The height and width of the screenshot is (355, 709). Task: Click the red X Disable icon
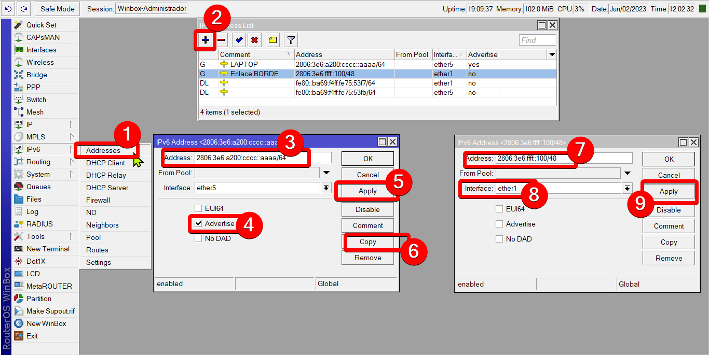[254, 40]
